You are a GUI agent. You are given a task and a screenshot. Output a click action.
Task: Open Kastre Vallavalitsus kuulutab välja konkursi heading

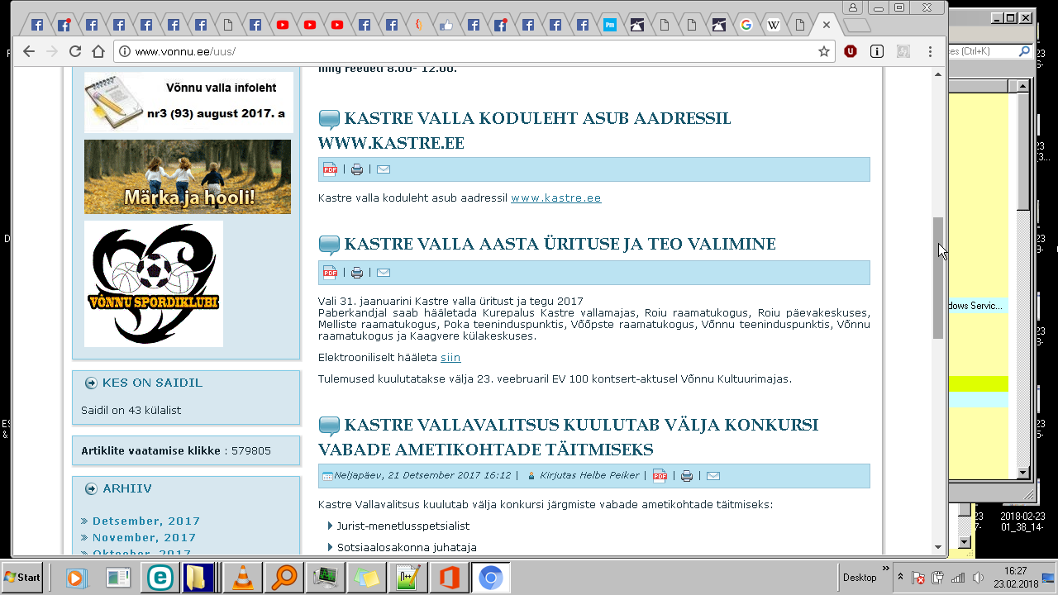pyautogui.click(x=568, y=437)
